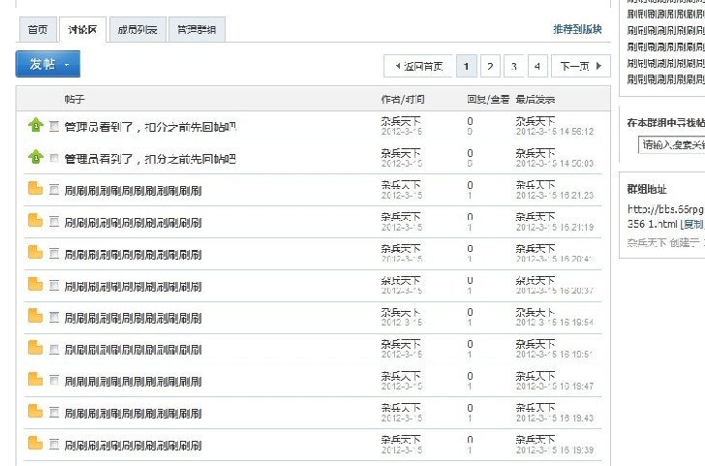Click the 回复/查看 column header
The image size is (705, 466).
click(488, 99)
